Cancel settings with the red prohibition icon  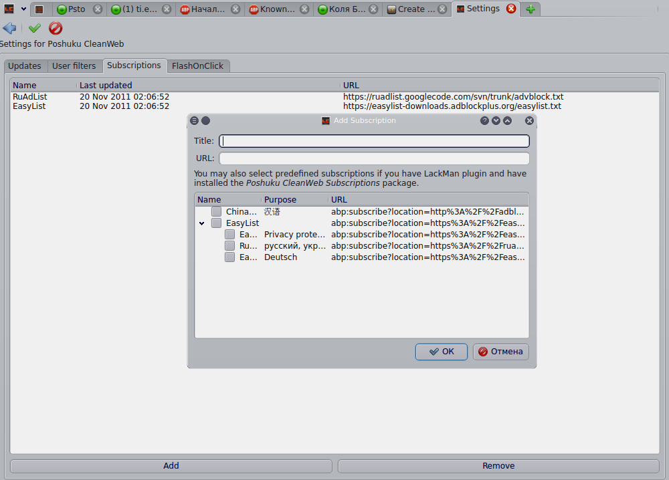coord(56,28)
